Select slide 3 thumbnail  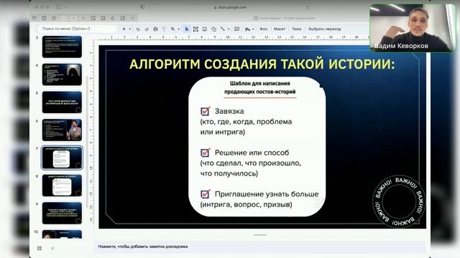[62, 47]
